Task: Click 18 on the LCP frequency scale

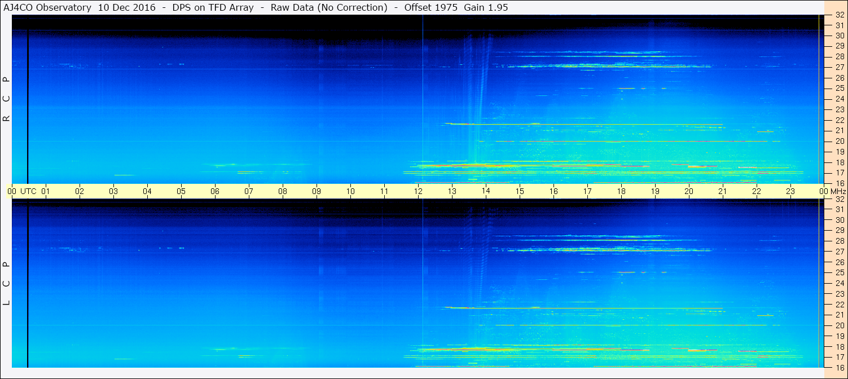Action: (840, 346)
